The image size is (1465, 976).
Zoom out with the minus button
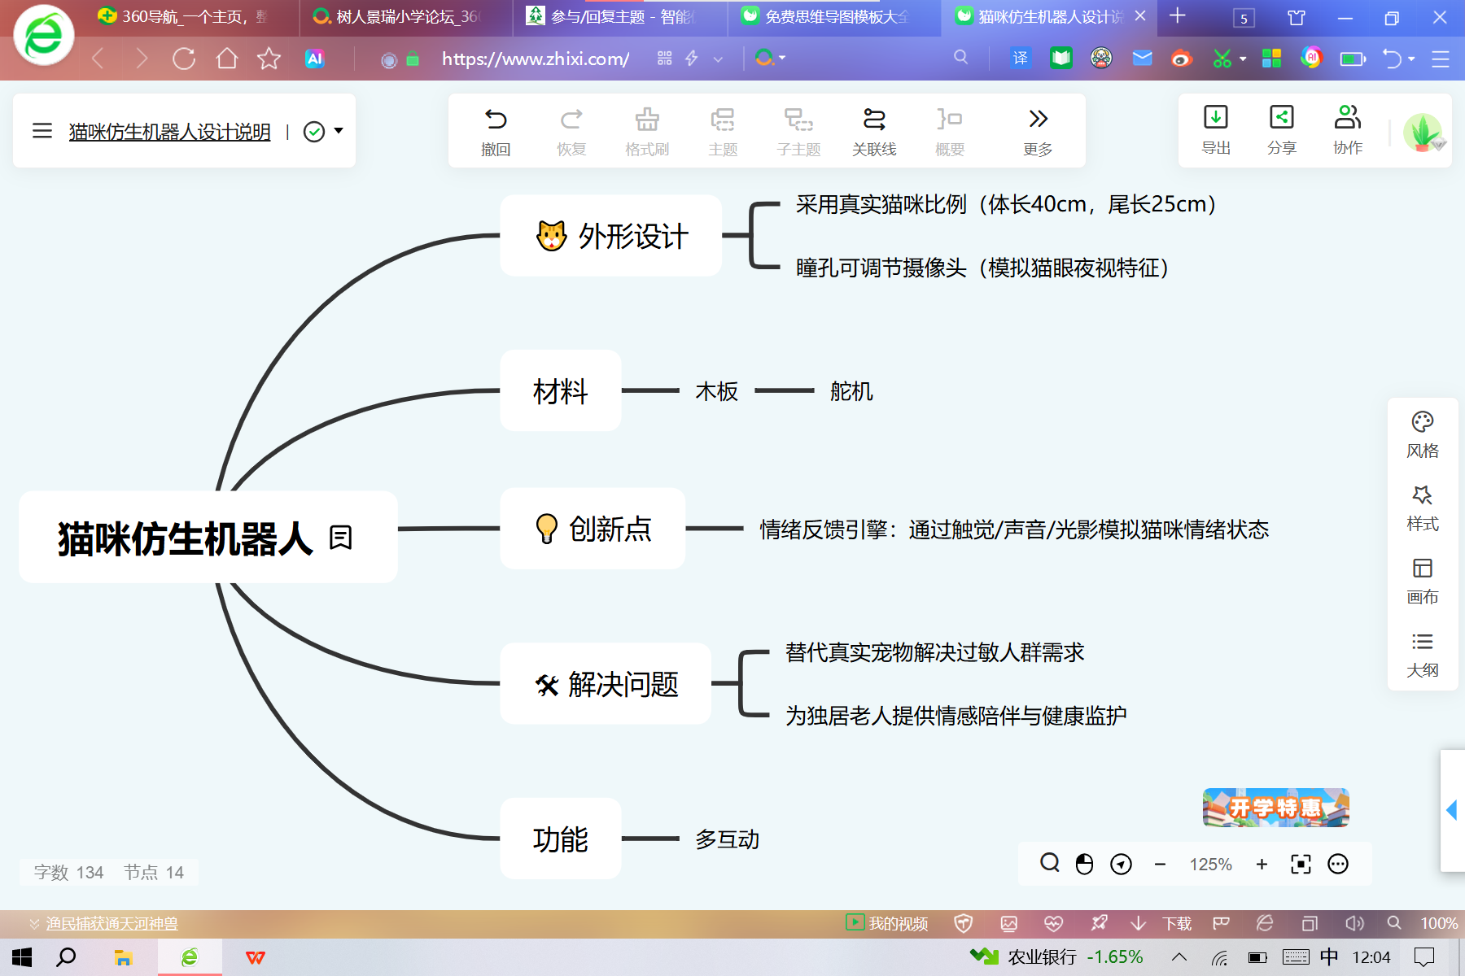tap(1160, 864)
